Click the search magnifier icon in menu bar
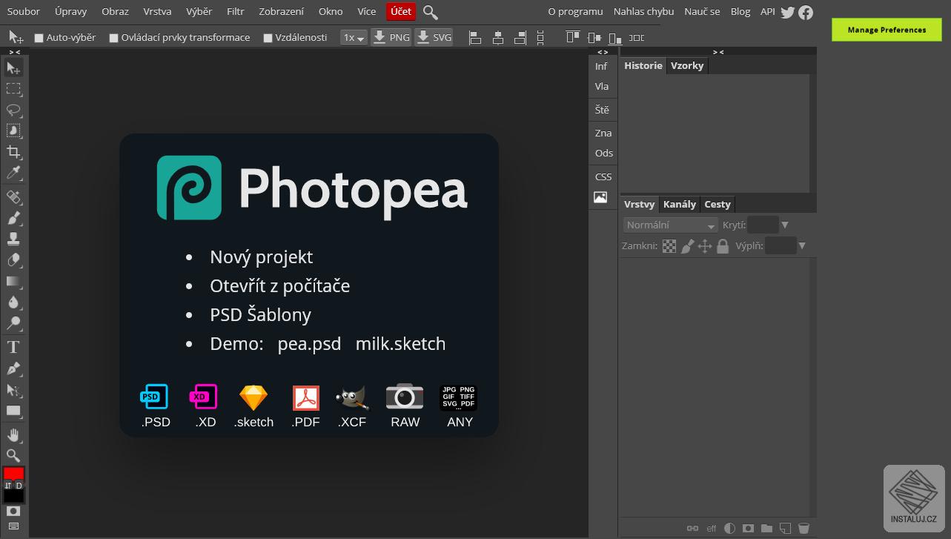Image resolution: width=951 pixels, height=539 pixels. coord(430,12)
